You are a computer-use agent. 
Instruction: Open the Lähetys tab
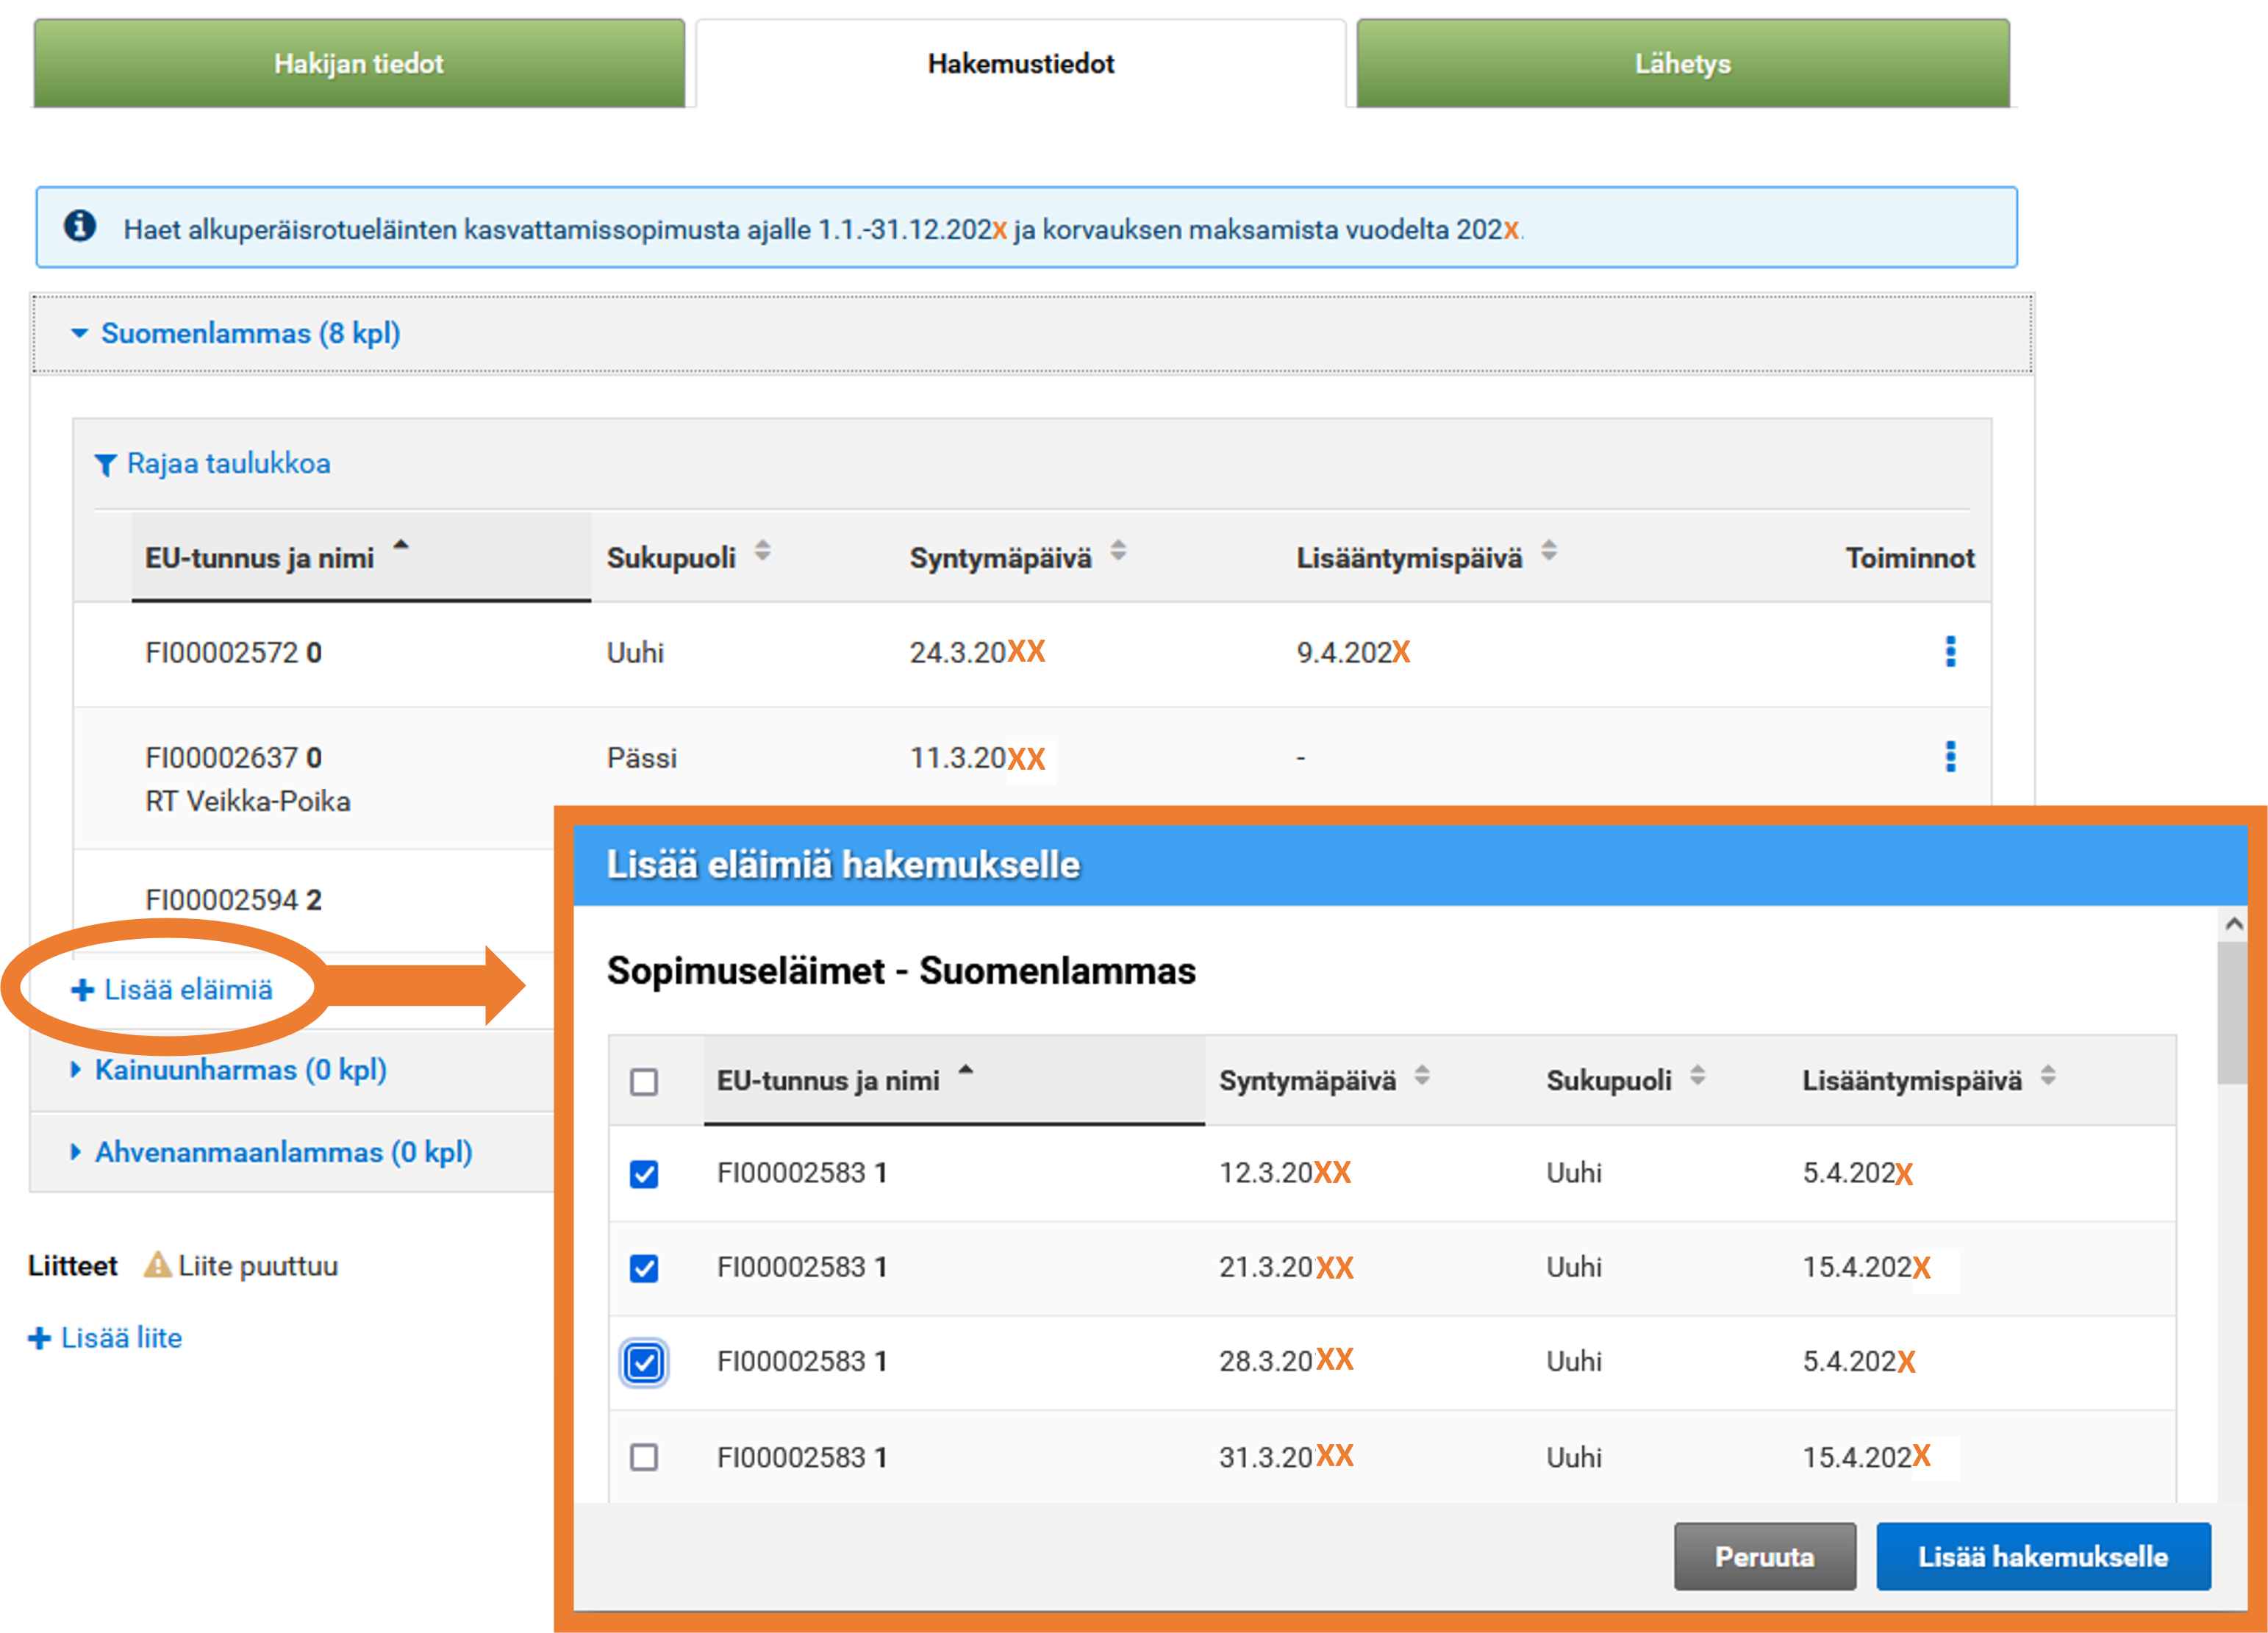[1682, 63]
